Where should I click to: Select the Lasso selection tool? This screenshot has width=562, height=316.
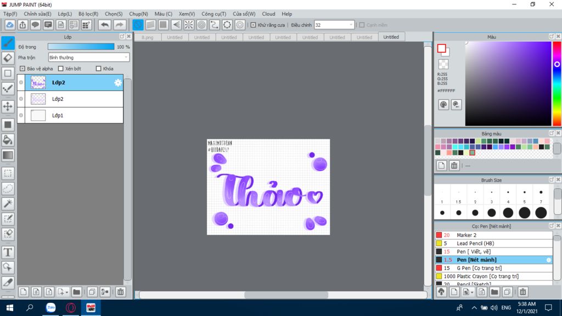(8, 189)
